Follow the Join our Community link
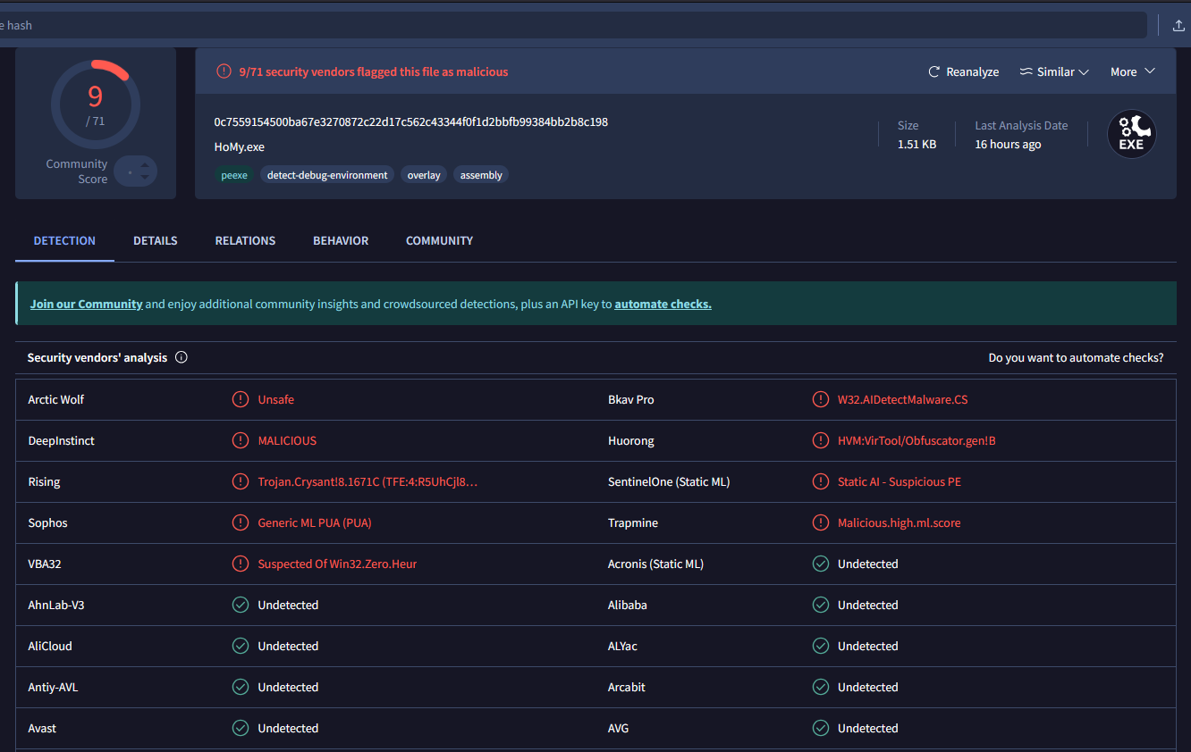Screen dimensions: 1191x752 pyautogui.click(x=87, y=304)
